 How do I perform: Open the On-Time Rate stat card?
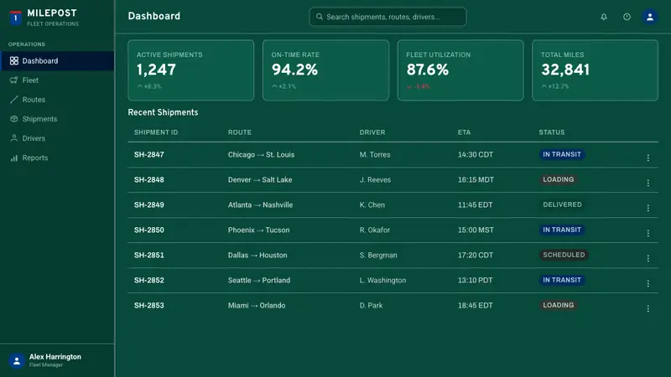click(x=325, y=70)
